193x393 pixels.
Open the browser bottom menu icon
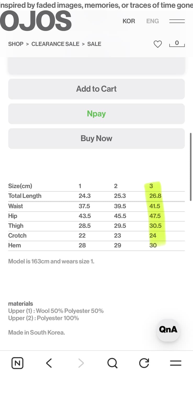175,363
